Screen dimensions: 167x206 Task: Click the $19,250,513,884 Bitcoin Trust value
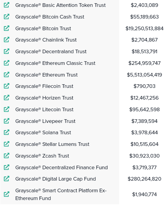[145, 28]
